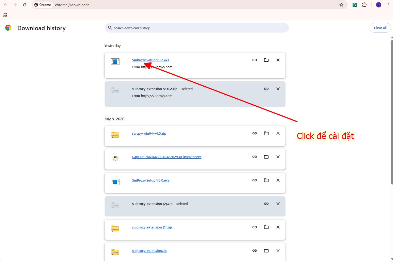
Task: Copy download link for suiproxy-extension (2).zip
Action: 266,204
